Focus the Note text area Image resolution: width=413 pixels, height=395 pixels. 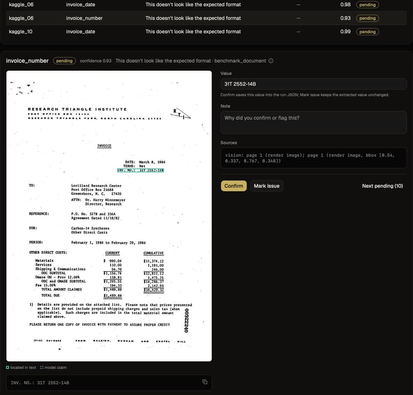pyautogui.click(x=313, y=122)
